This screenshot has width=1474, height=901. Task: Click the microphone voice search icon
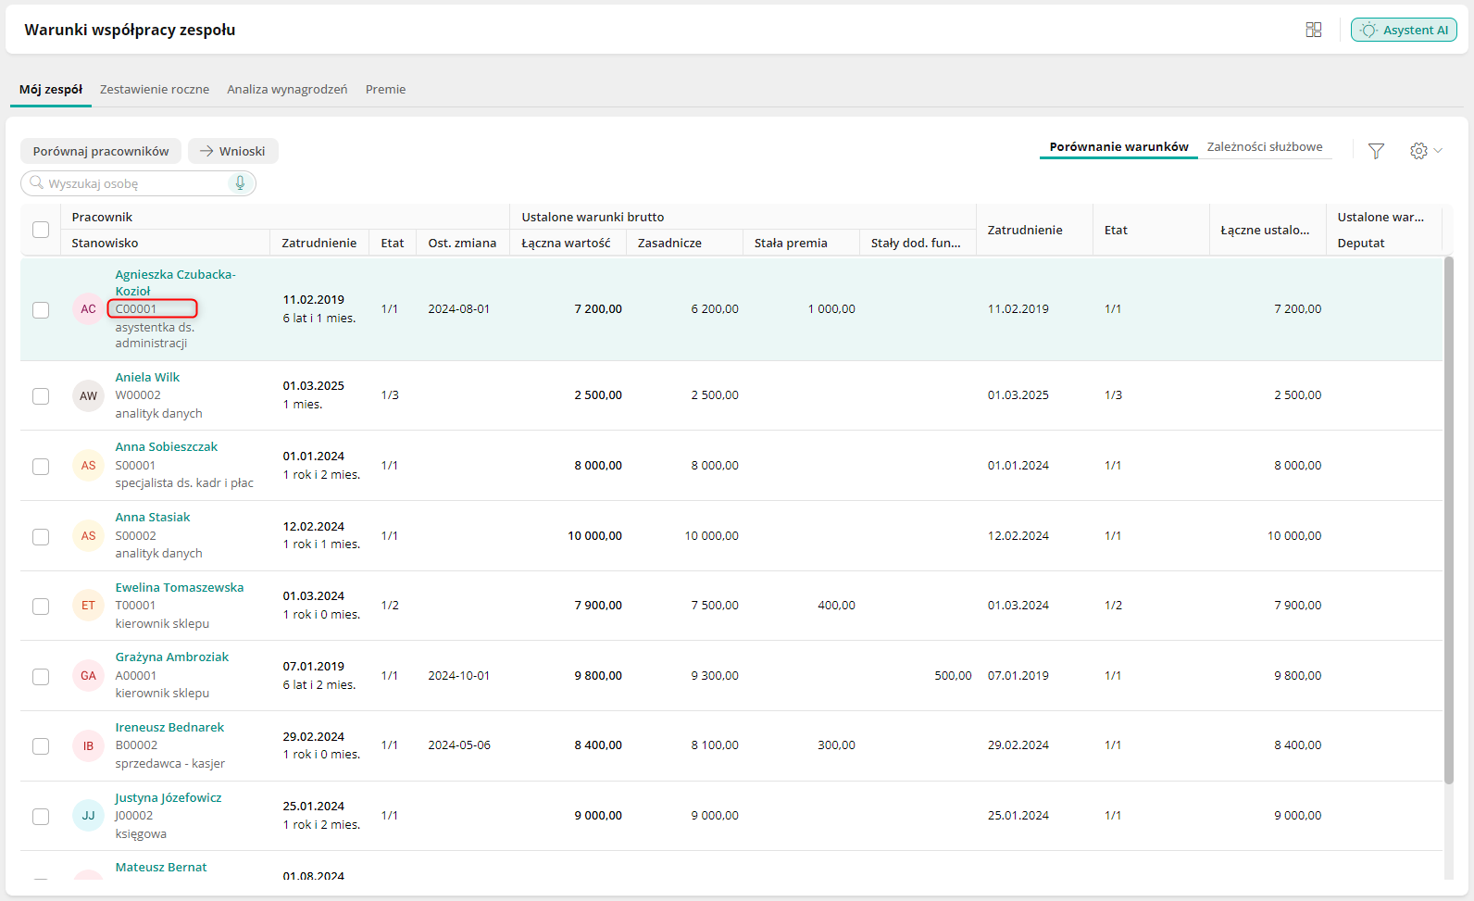240,183
